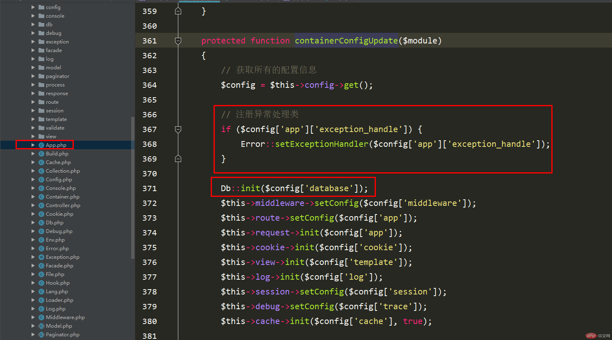The image size is (612, 340).
Task: Click the Collection.php class icon
Action: pyautogui.click(x=41, y=171)
